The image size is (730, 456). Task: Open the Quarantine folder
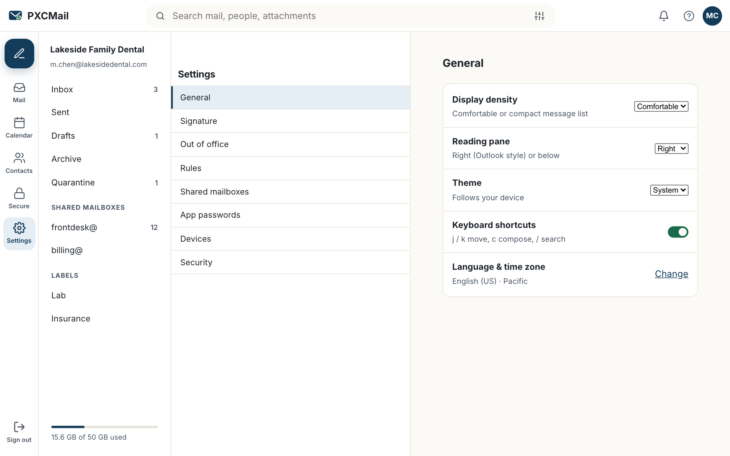[x=105, y=182]
